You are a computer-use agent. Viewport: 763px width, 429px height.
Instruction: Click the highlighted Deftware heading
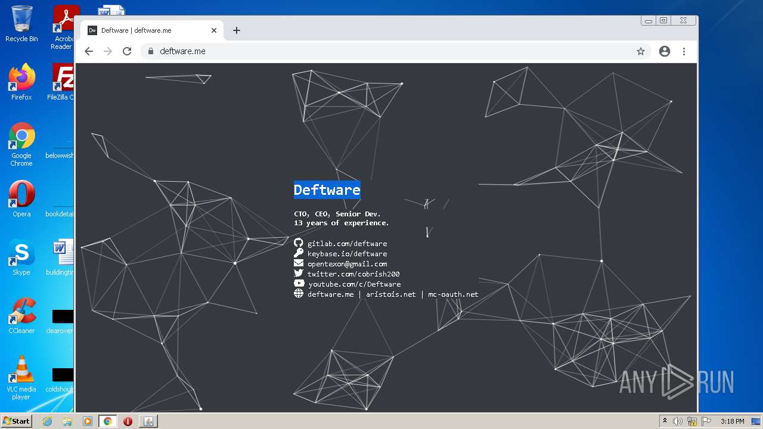click(327, 189)
